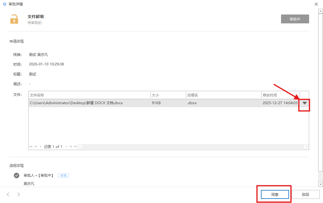Jump to first record in file pager
Viewport: 323px width, 203px height.
(x=31, y=146)
